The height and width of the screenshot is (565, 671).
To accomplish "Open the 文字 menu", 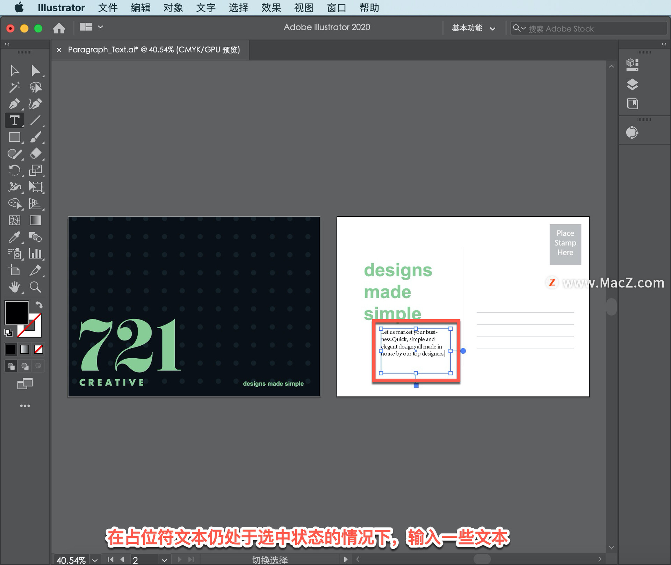I will click(205, 8).
